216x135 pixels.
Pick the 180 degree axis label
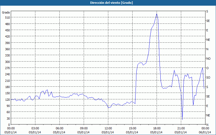[8, 87]
